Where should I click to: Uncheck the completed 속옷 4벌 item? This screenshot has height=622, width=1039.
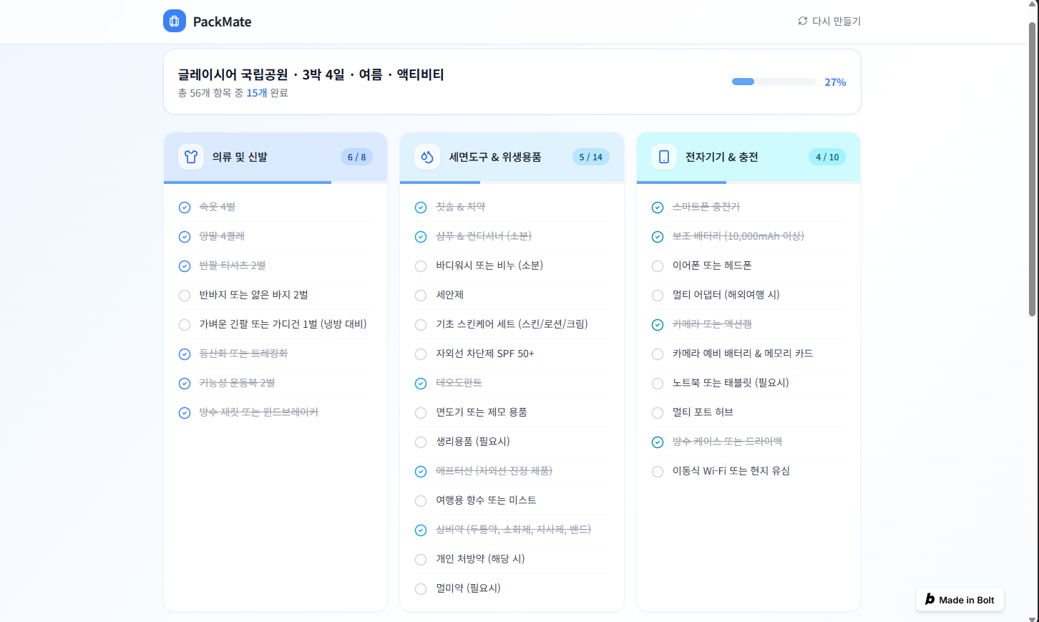pyautogui.click(x=184, y=207)
